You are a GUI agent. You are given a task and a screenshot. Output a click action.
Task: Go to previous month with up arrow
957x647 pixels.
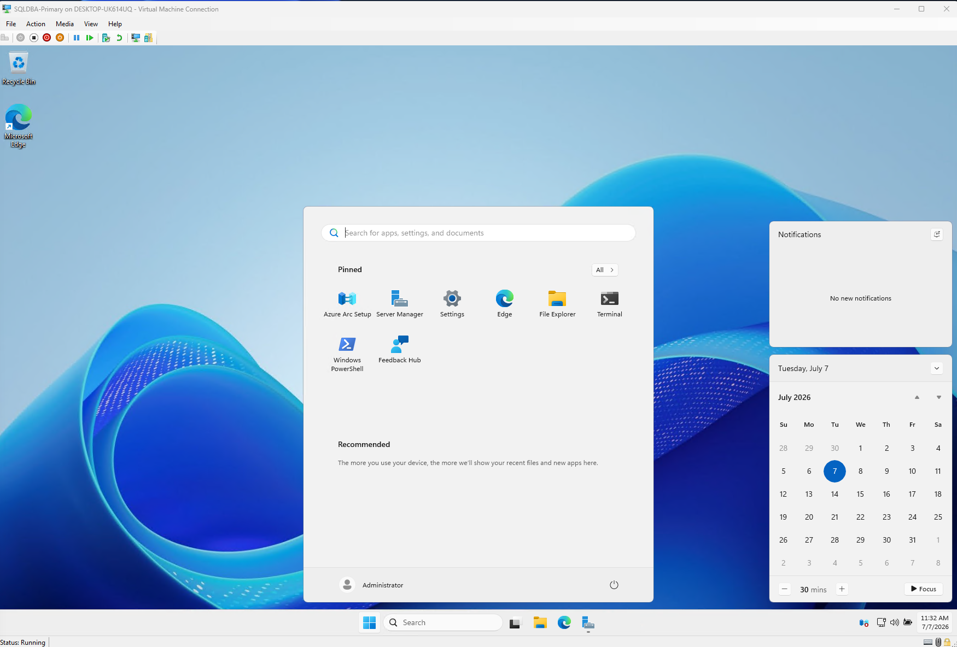click(x=917, y=397)
